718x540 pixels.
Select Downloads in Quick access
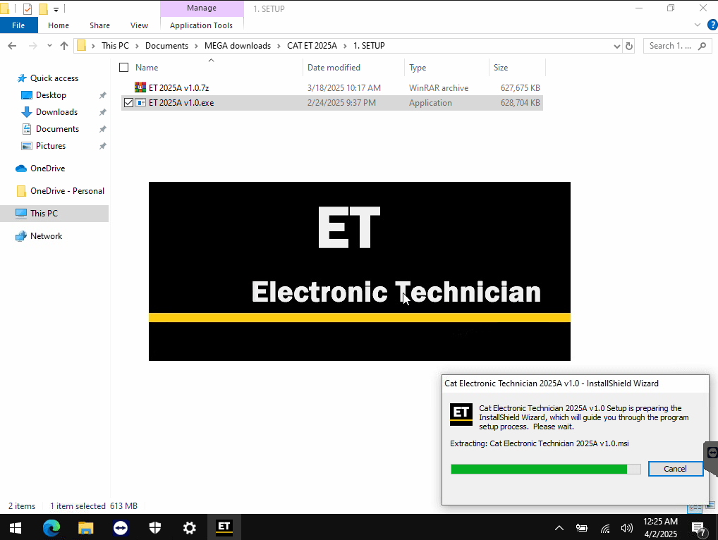pos(57,112)
